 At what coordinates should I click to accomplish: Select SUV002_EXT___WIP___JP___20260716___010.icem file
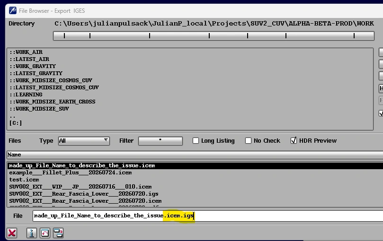pos(80,187)
